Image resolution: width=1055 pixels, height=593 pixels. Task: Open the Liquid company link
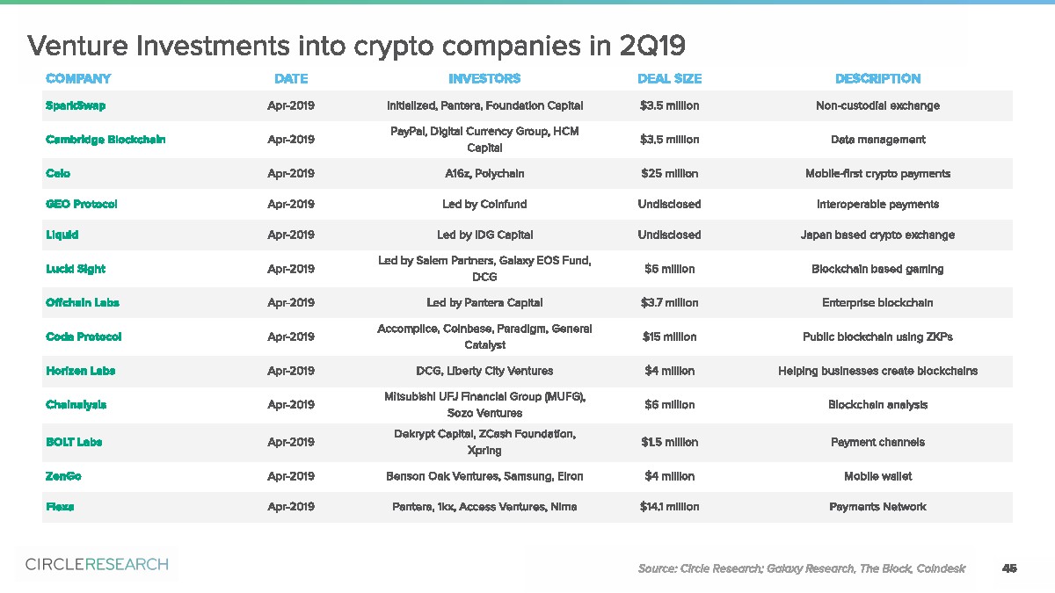click(62, 235)
